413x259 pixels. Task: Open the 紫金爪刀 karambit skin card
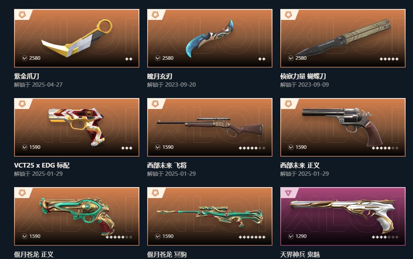pos(77,38)
